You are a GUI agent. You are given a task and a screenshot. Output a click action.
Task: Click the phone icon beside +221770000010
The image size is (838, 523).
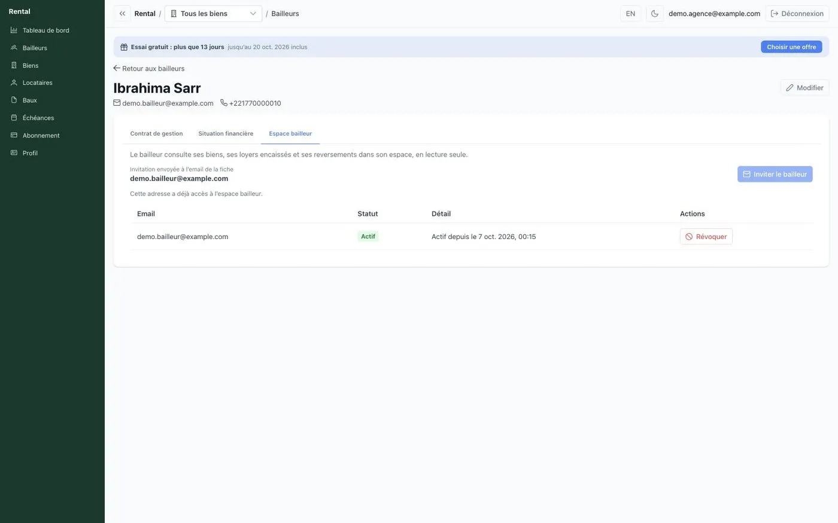click(224, 103)
